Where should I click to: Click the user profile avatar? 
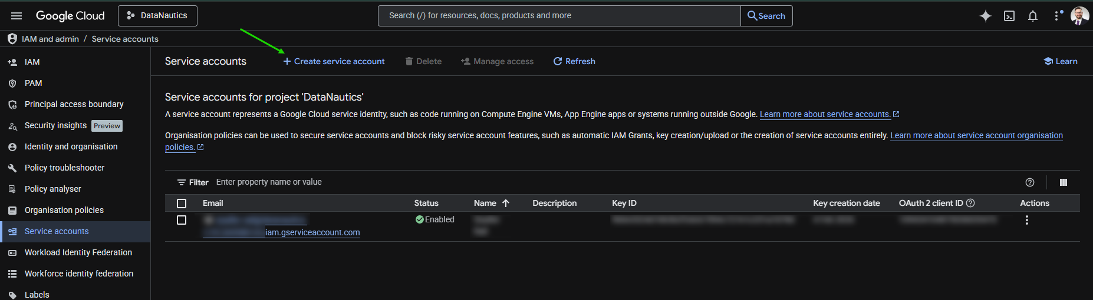coord(1079,16)
